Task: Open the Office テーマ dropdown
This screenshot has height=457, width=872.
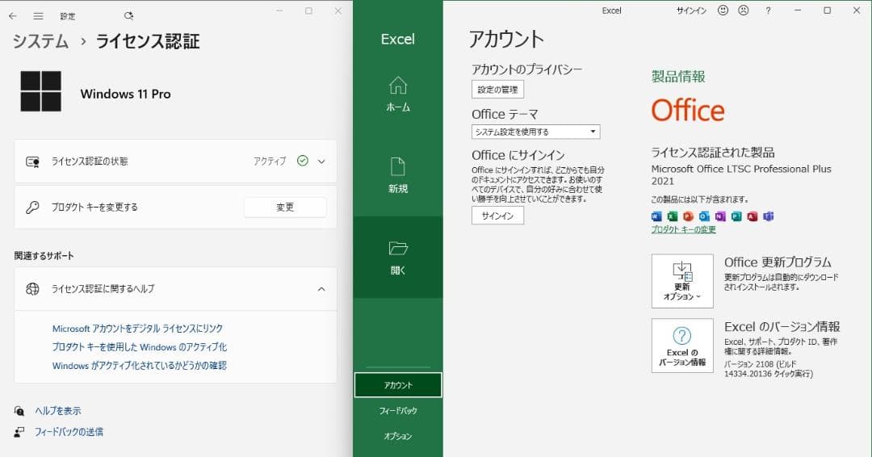Action: tap(535, 132)
